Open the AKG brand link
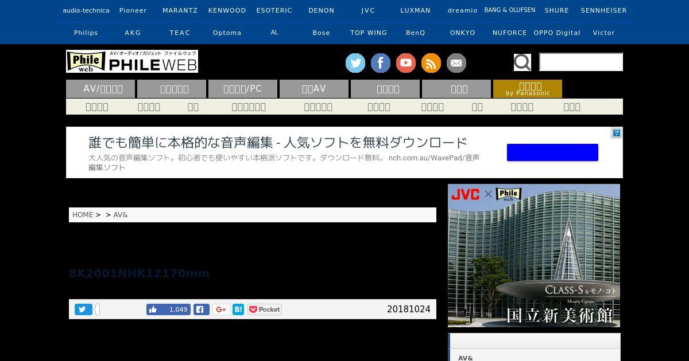 133,33
